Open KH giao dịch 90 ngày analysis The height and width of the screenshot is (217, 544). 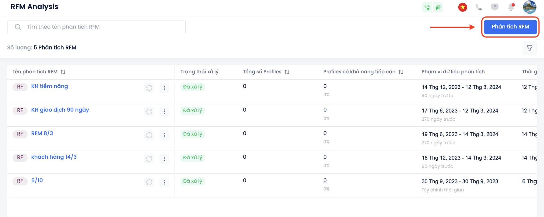(x=60, y=110)
